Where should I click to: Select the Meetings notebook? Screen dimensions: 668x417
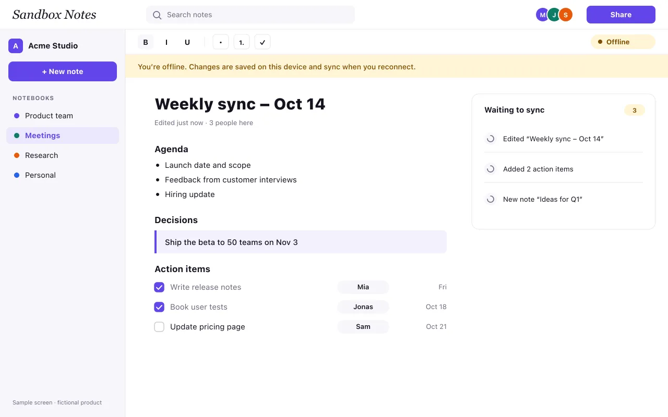click(63, 136)
